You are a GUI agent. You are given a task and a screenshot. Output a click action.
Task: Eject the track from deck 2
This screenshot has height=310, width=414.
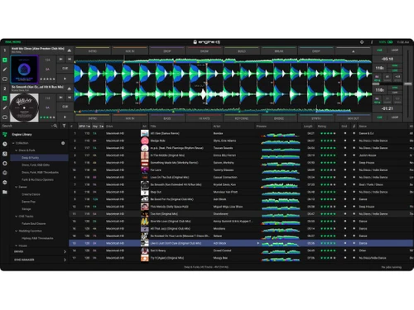point(70,88)
